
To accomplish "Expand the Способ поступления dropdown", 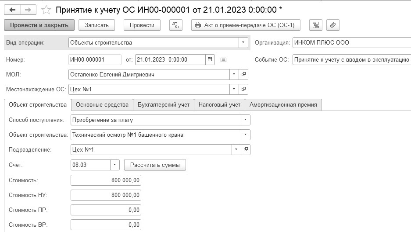I will [245, 120].
